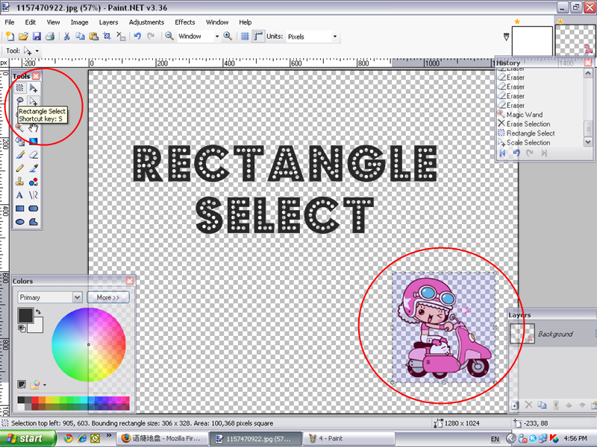
Task: Click the Save icon in the toolbar
Action: pos(37,36)
